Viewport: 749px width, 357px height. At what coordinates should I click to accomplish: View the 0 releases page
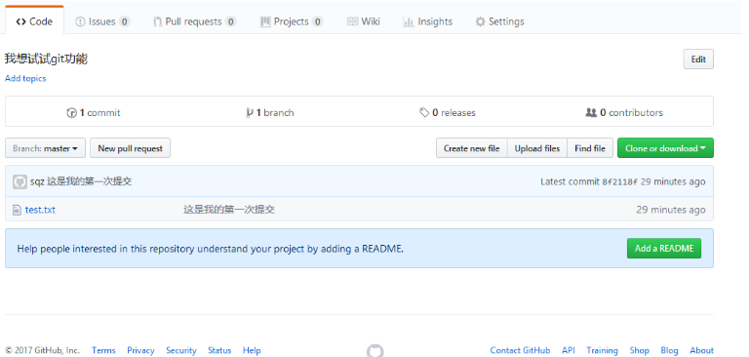pyautogui.click(x=448, y=113)
